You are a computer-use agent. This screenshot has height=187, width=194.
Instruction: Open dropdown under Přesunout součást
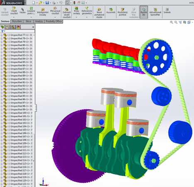55,17
